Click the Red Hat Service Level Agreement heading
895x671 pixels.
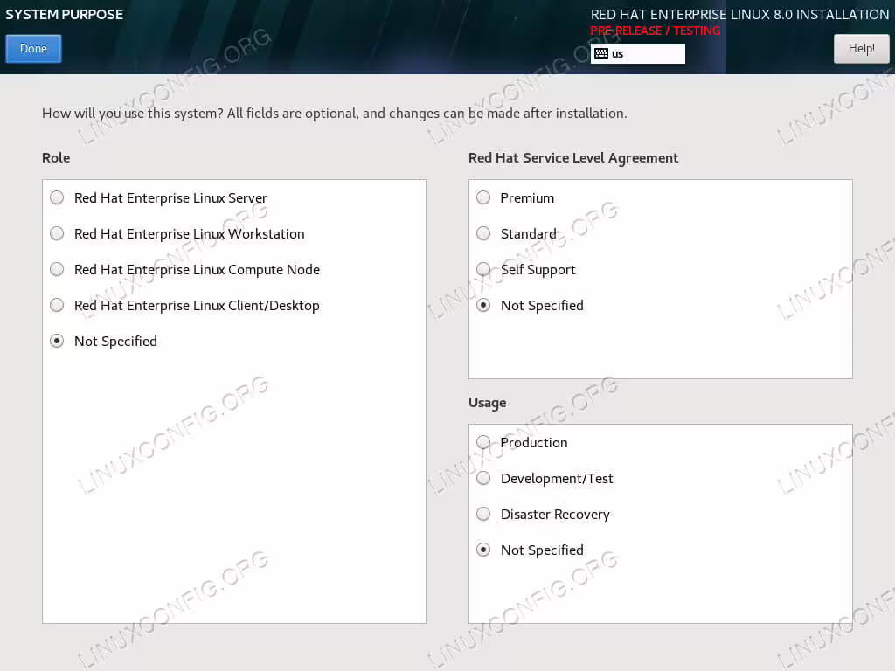[x=573, y=159]
